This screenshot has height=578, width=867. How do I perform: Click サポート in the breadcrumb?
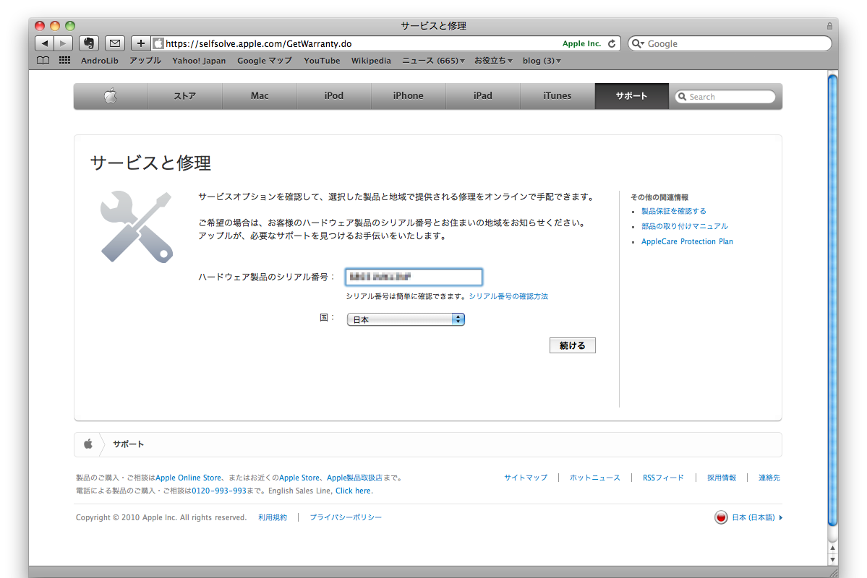128,444
